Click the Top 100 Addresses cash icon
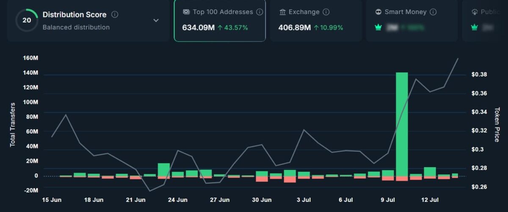This screenshot has height=212, width=508. [186, 12]
